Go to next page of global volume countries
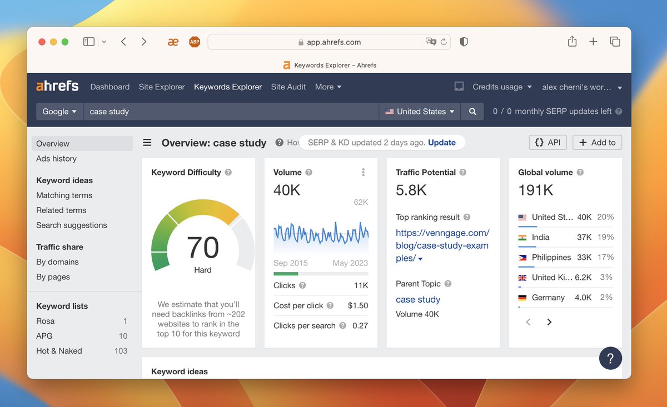667x407 pixels. 549,322
